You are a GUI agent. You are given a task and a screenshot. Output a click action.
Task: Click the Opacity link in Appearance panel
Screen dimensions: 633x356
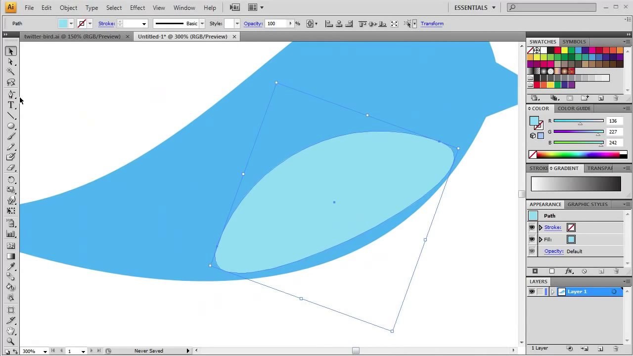[554, 251]
